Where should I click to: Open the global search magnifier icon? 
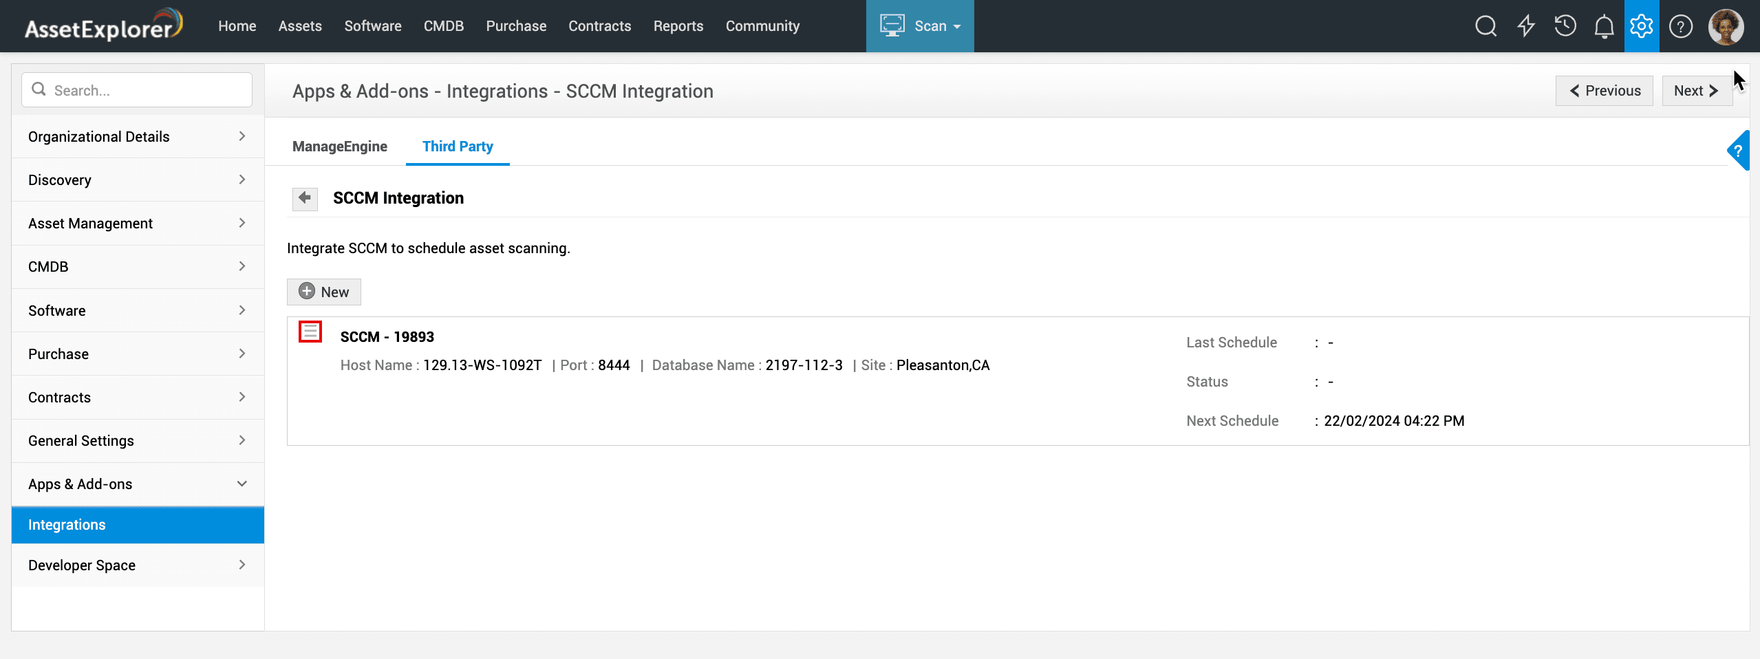(1485, 26)
